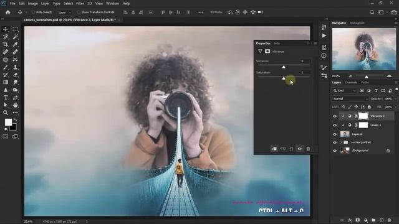Screen dimensions: 399x224
Task: Select the Frame tool with the X
Action: click(x=15, y=60)
